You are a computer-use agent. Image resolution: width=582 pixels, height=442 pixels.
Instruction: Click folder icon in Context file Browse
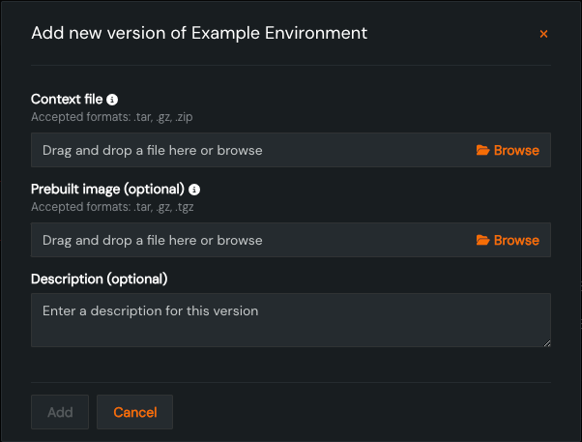[x=482, y=151]
